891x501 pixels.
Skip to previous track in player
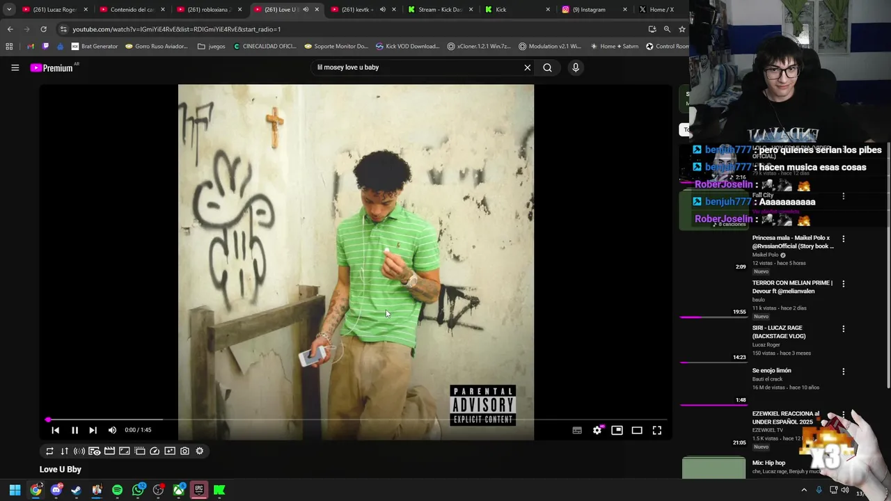coord(56,430)
